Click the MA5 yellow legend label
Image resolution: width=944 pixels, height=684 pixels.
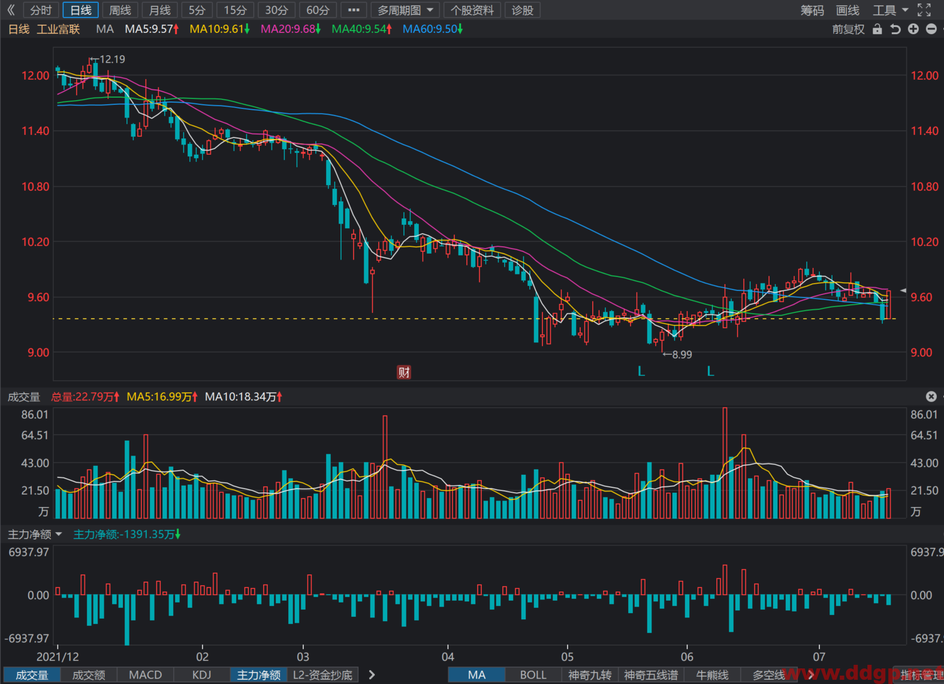[x=162, y=397]
